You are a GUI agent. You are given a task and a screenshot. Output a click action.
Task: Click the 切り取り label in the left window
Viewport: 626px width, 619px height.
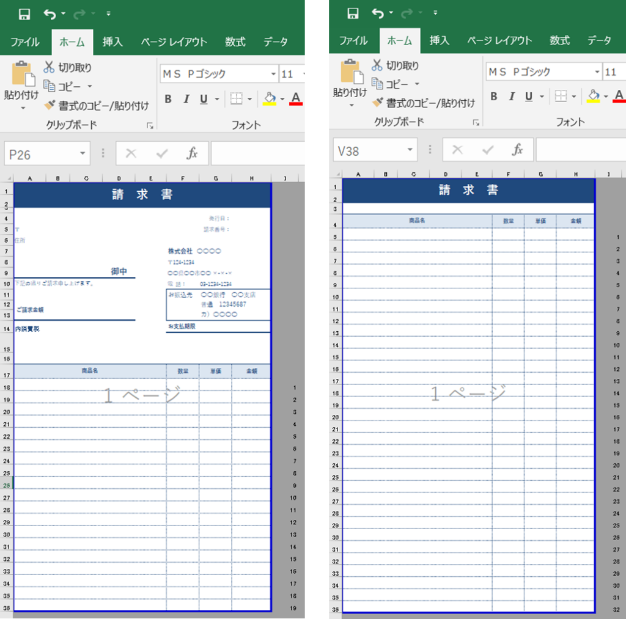tap(75, 67)
